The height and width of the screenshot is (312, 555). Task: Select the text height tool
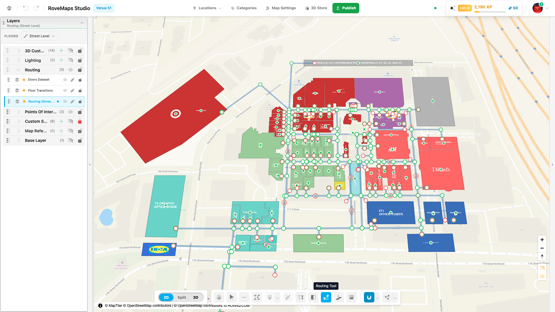click(301, 297)
